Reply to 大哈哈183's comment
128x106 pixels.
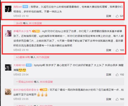pos(109,75)
